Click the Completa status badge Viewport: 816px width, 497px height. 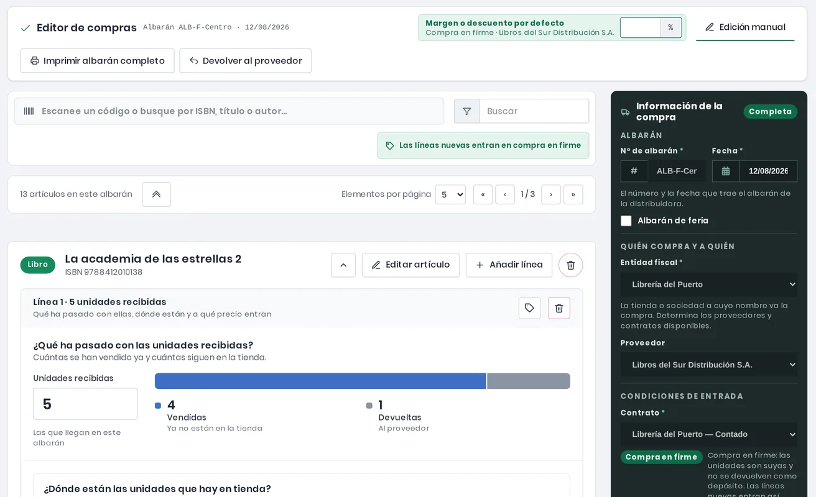coord(770,112)
